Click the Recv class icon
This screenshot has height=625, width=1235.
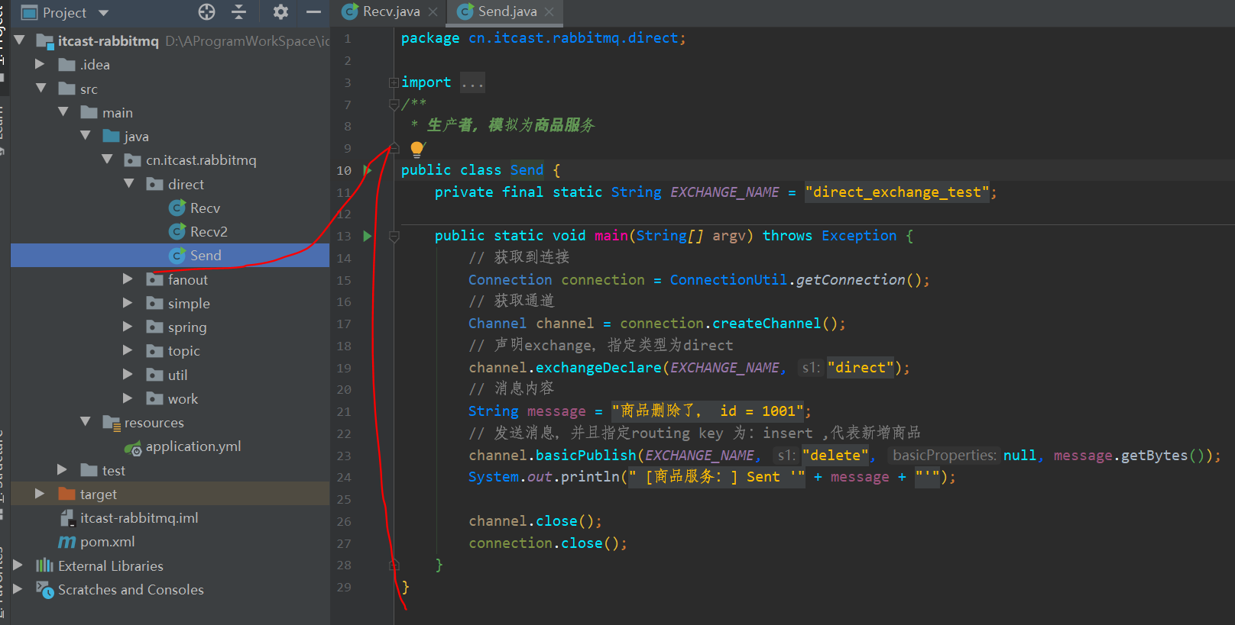tap(177, 208)
